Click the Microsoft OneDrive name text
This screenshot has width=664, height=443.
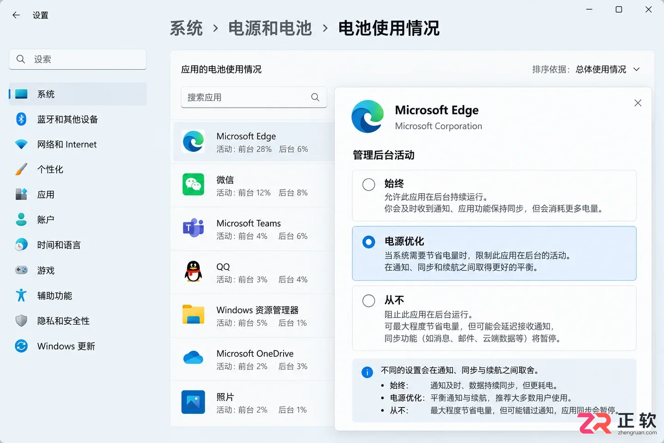(x=255, y=353)
